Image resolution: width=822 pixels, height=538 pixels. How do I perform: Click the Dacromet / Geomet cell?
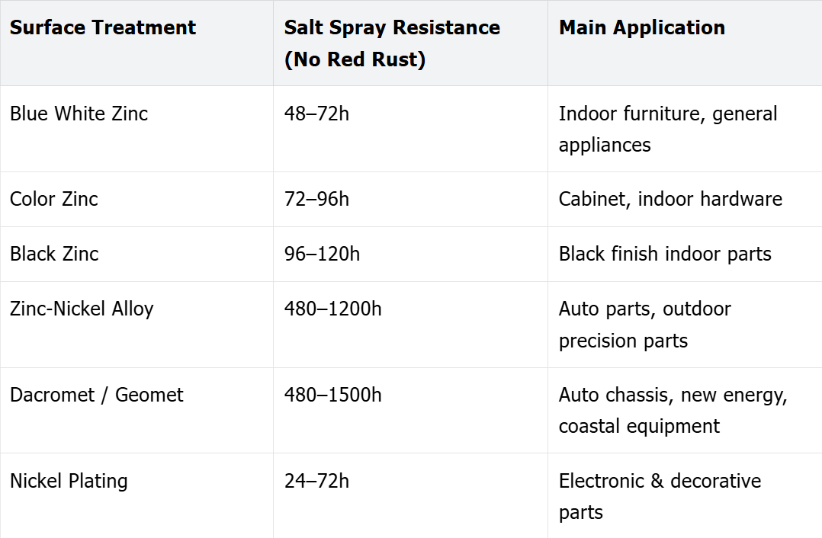[x=96, y=395]
